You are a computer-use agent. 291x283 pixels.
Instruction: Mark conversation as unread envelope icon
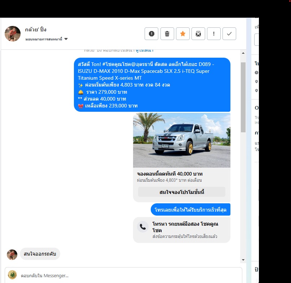tap(198, 34)
